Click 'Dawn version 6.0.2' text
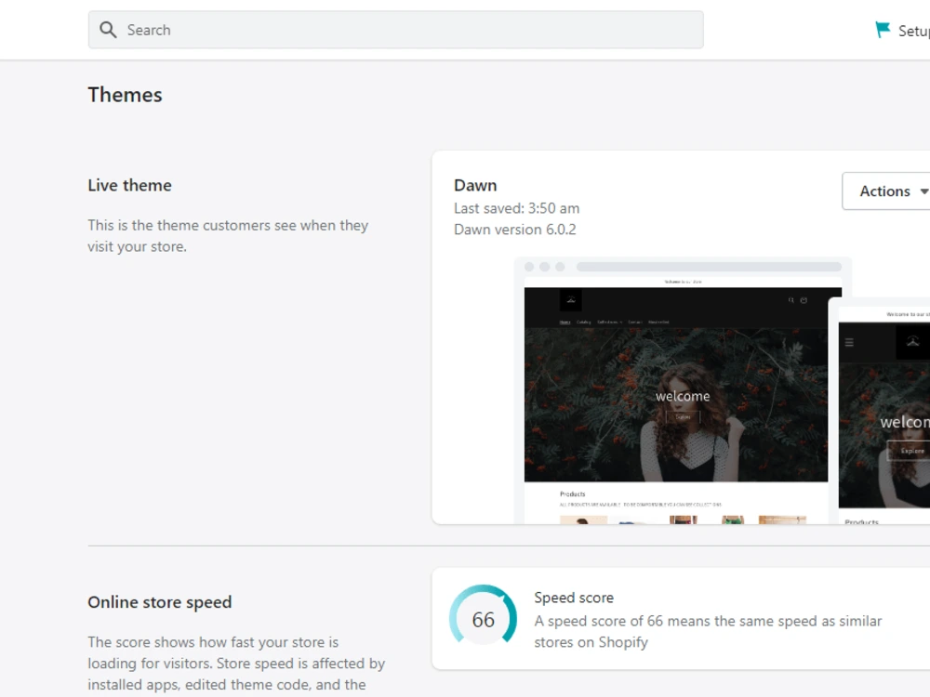 coord(515,230)
